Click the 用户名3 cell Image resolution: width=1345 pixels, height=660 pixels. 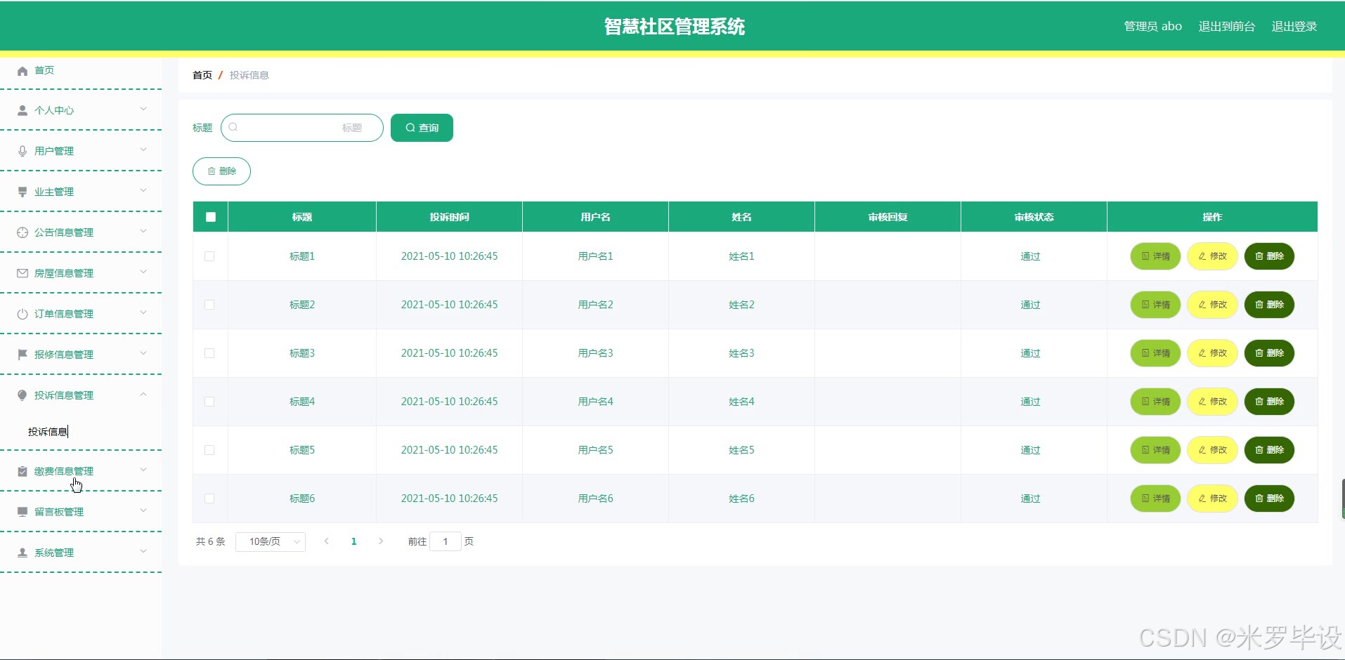[x=596, y=353]
